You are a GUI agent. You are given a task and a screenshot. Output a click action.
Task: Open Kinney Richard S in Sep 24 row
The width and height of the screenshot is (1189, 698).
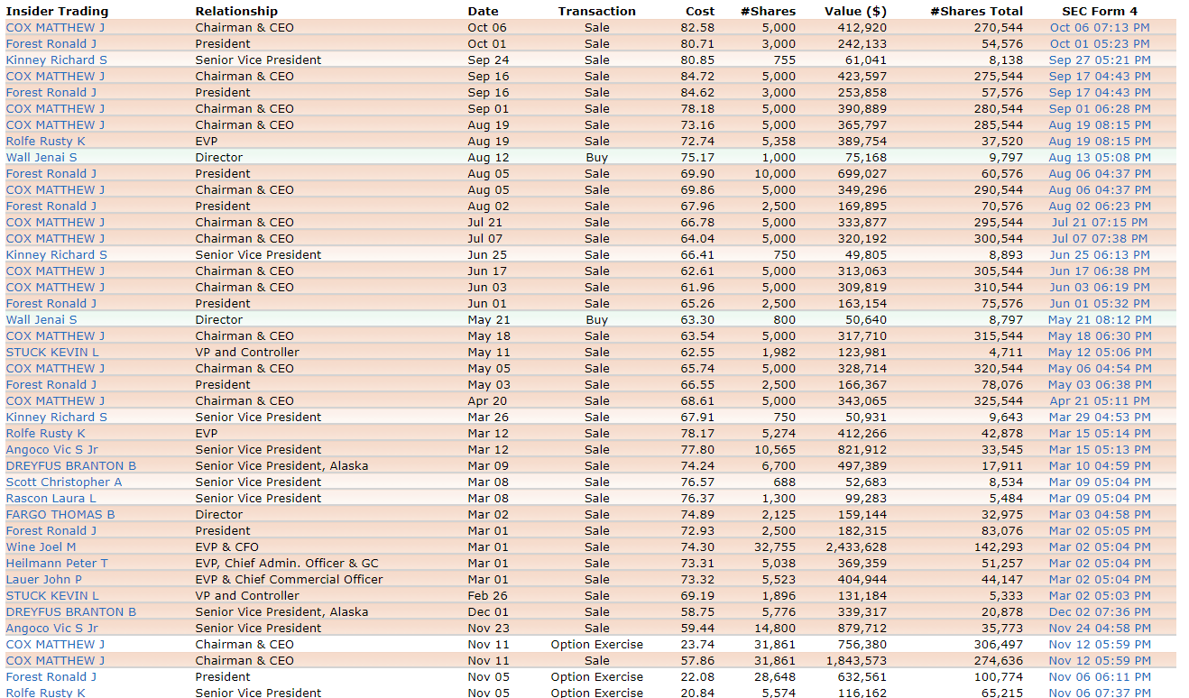[57, 60]
